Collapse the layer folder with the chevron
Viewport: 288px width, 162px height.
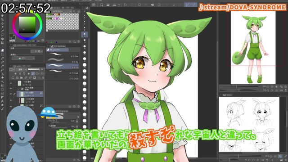[18, 89]
